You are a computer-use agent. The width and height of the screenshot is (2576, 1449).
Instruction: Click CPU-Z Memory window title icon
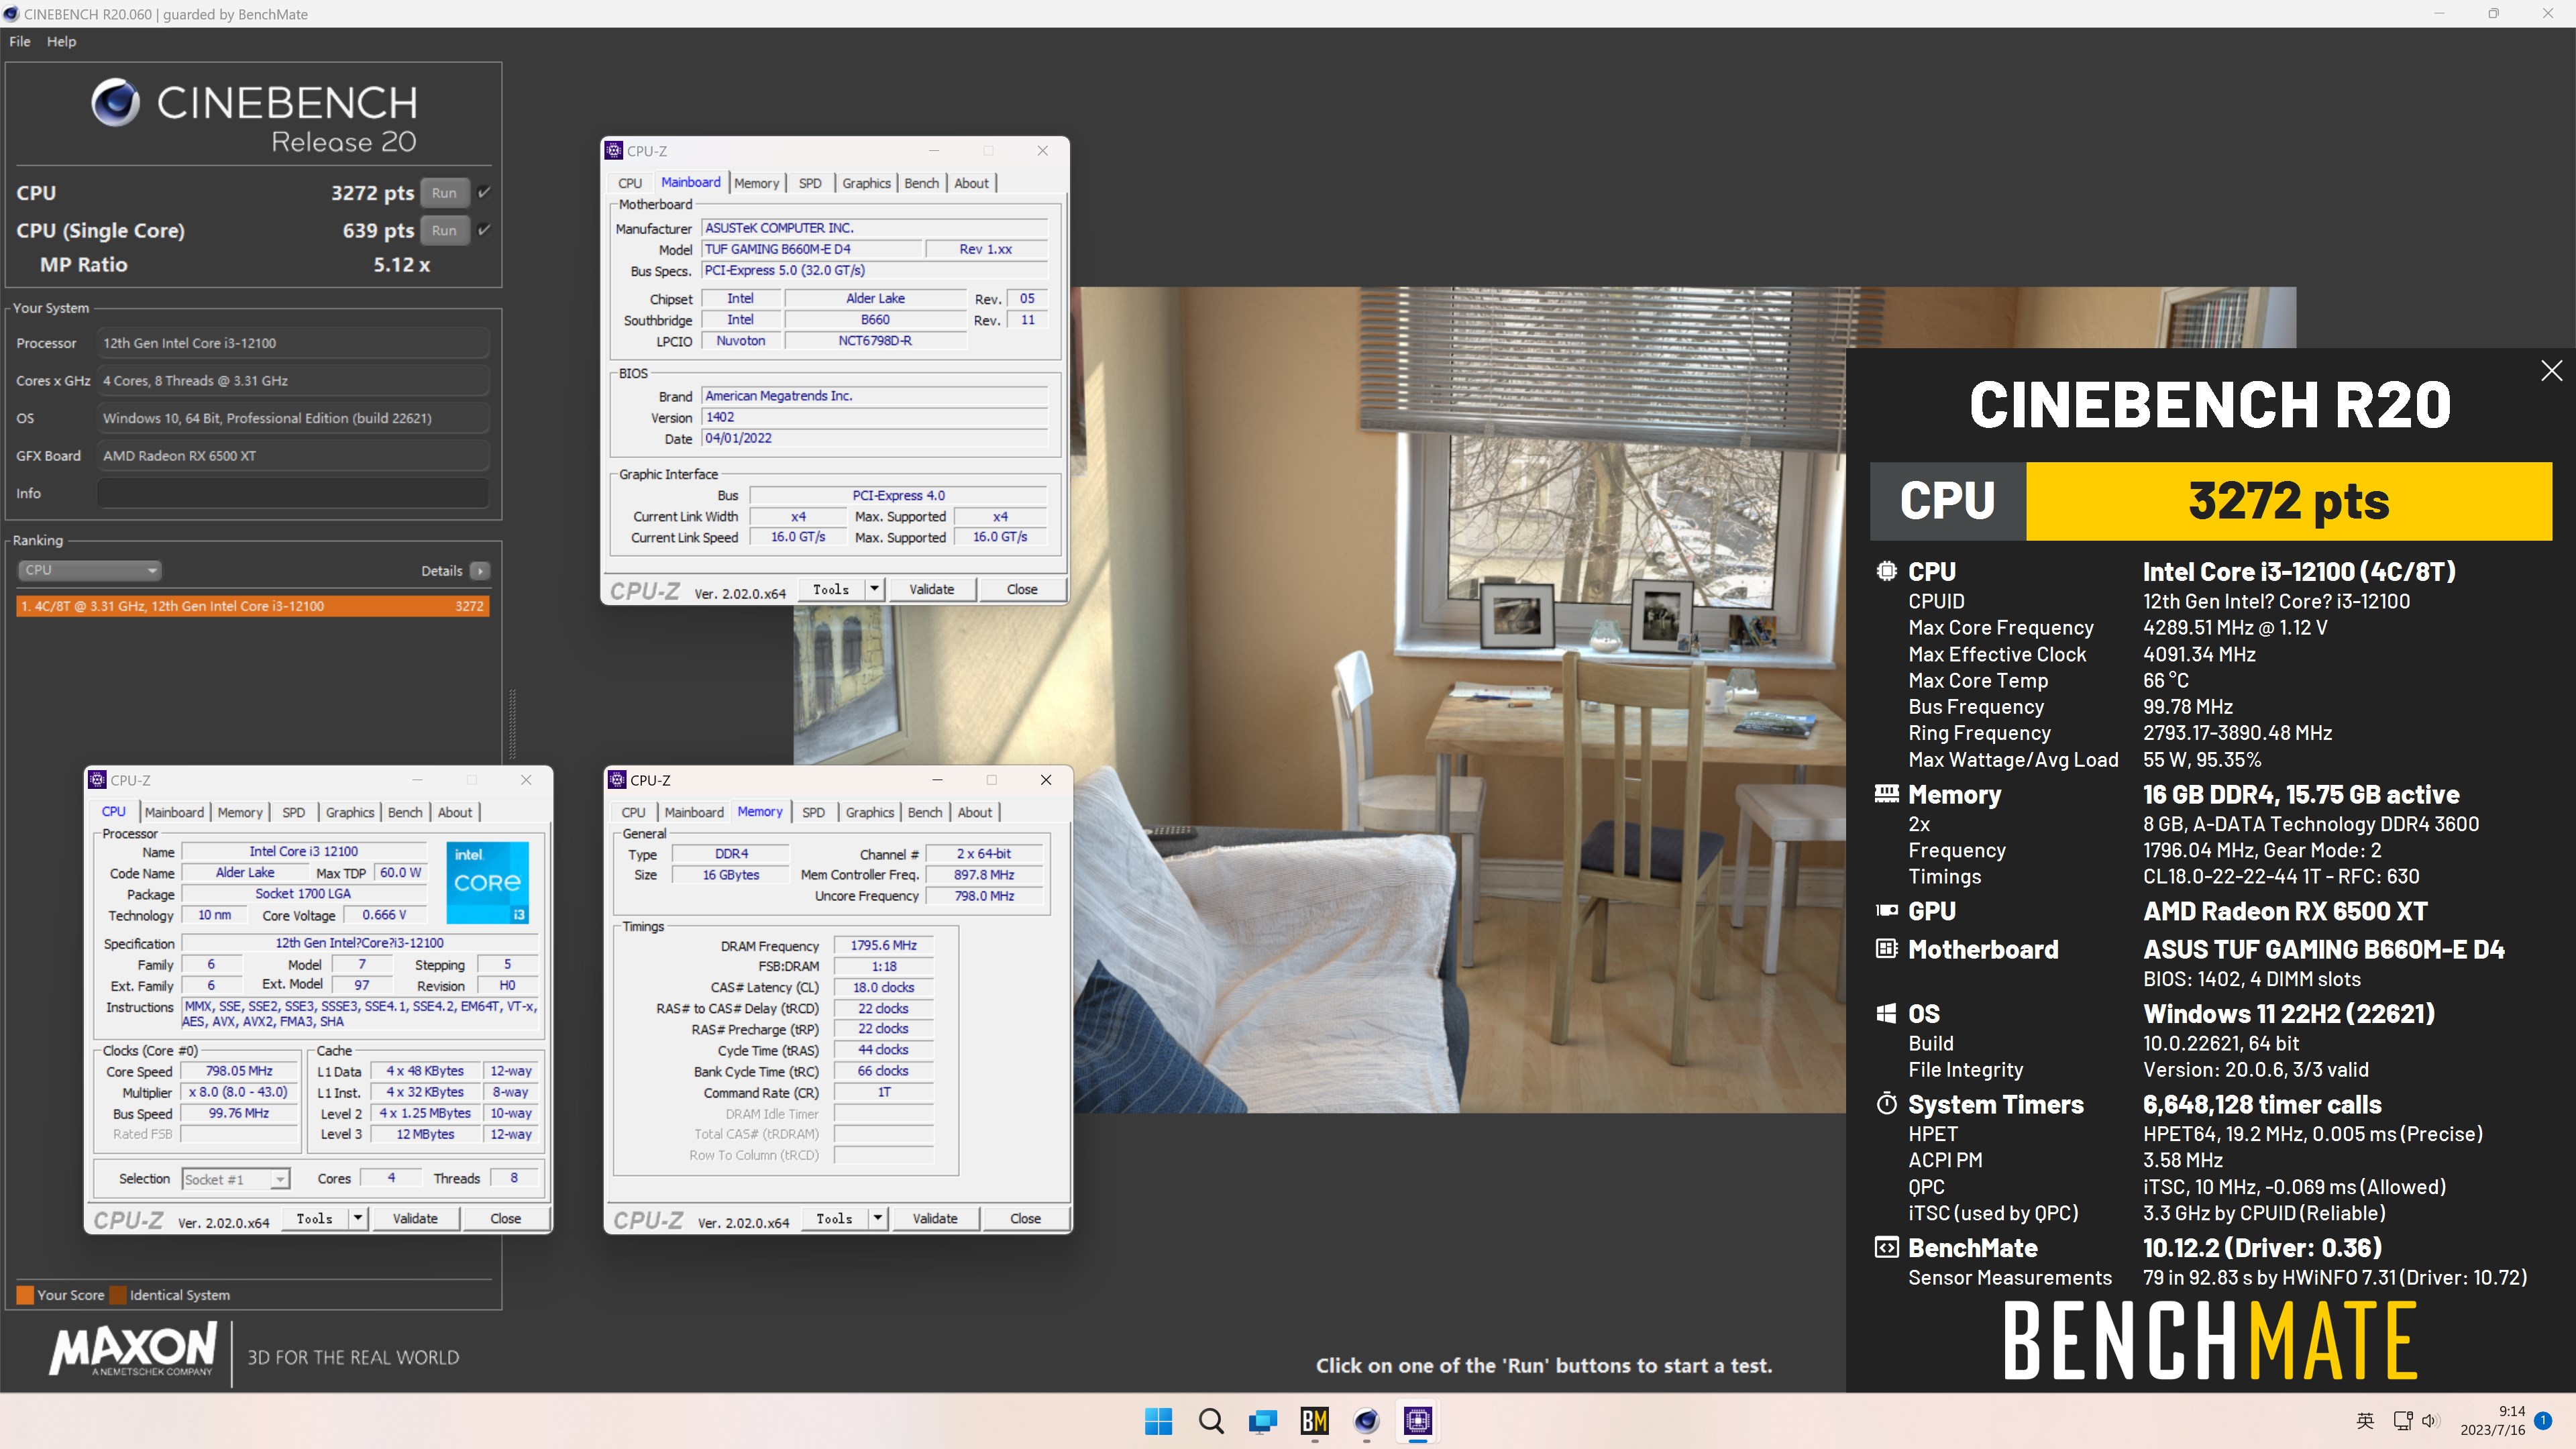[617, 780]
